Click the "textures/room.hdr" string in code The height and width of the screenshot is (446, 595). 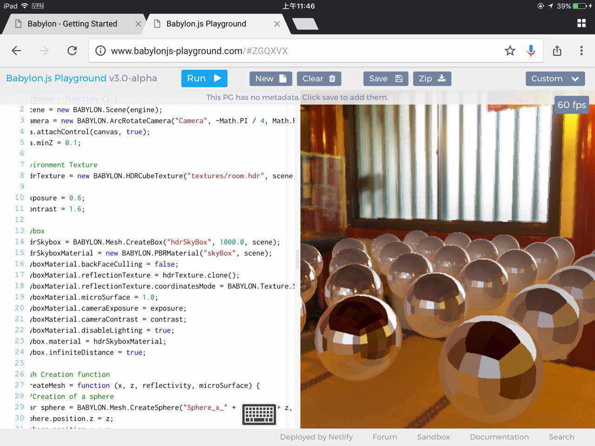click(x=226, y=176)
